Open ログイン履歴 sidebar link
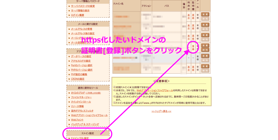Screen dimensions: 278x140 77,15
